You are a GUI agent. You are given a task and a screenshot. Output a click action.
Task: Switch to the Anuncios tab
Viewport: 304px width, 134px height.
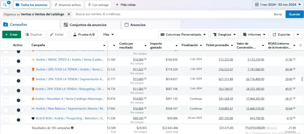tap(137, 25)
